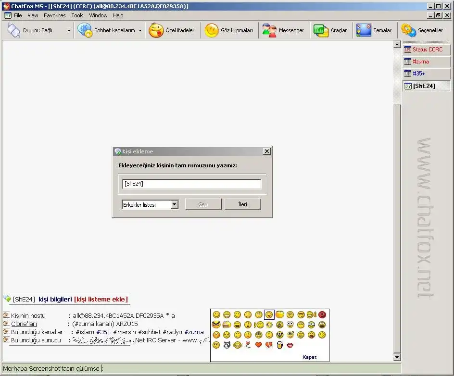Open the Tools menu

pos(77,15)
